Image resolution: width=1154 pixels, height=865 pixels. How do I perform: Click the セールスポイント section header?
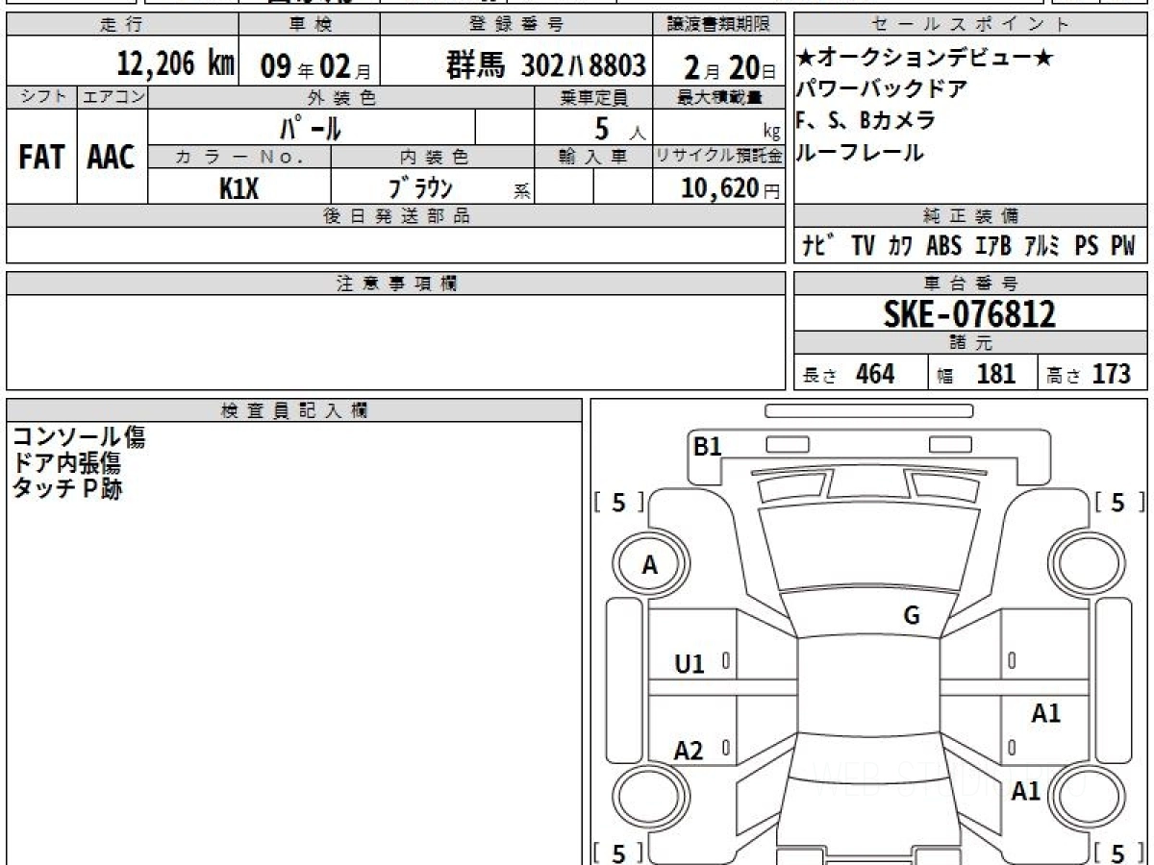[970, 24]
